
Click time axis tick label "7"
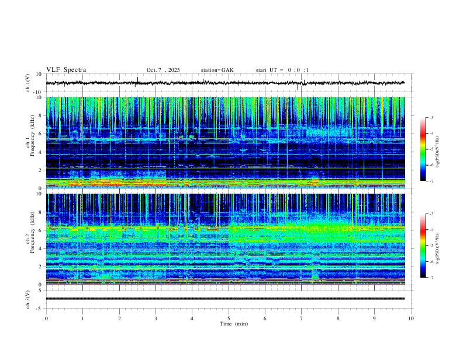(302, 318)
